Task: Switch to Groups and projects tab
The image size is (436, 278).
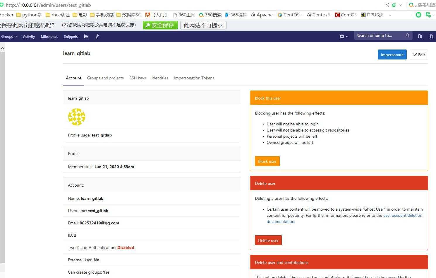Action: (105, 78)
